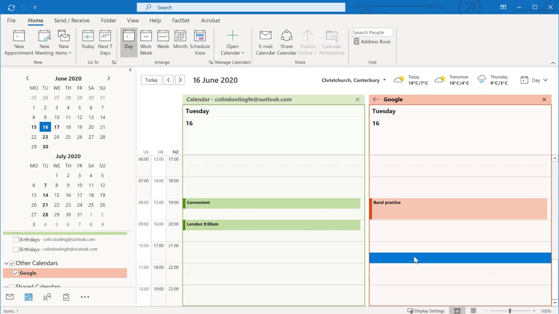Click the Today button above calendar
559x314 pixels.
tap(151, 80)
